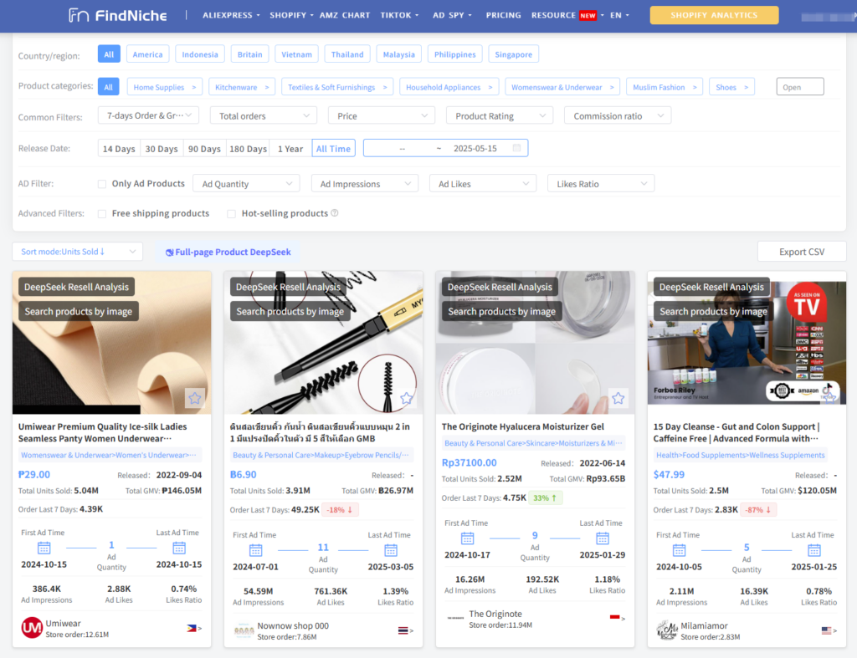Click the Milamiamor store logo
857x658 pixels.
coord(667,630)
